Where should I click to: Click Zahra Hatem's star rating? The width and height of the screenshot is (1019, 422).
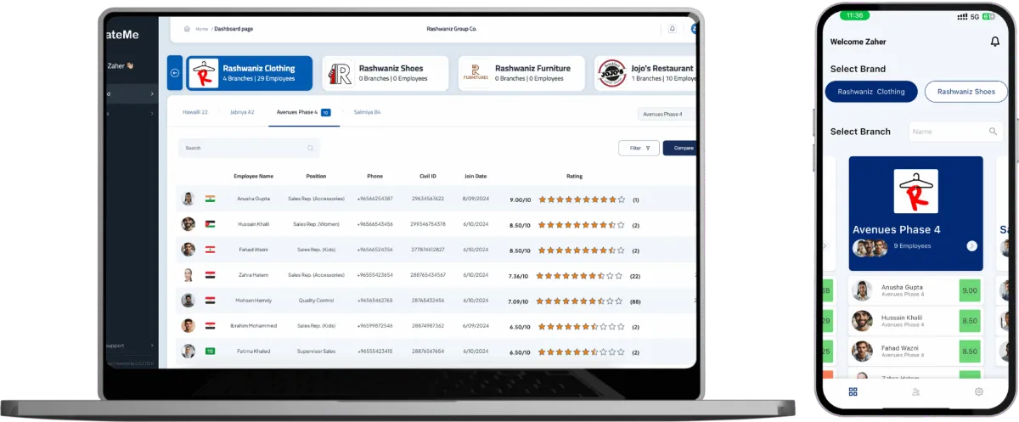tap(580, 276)
